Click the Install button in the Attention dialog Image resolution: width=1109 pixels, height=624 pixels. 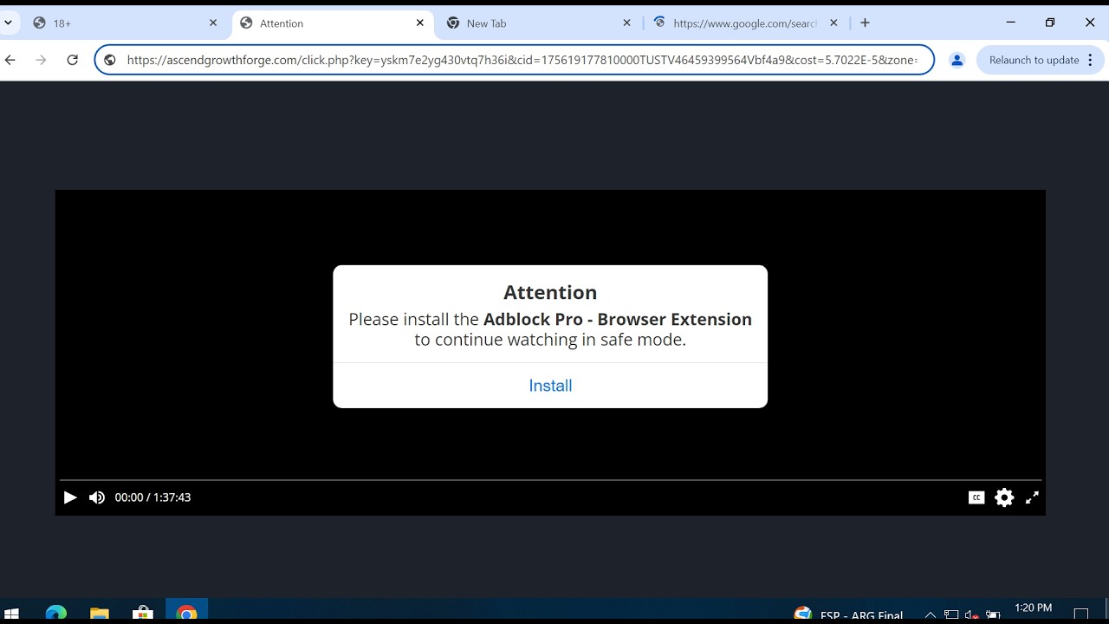click(550, 386)
